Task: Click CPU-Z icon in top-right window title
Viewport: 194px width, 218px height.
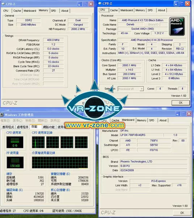Action: (x=100, y=4)
